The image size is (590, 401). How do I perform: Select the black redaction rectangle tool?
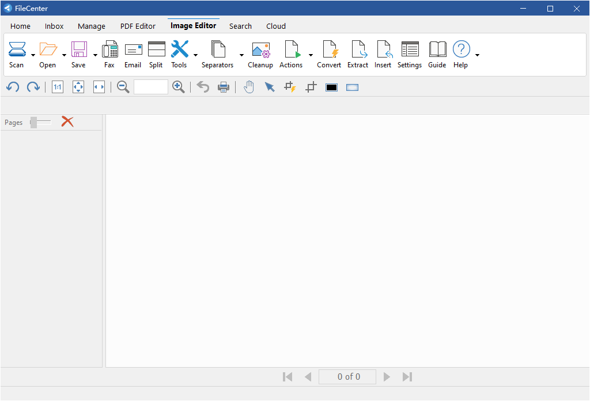pos(331,87)
